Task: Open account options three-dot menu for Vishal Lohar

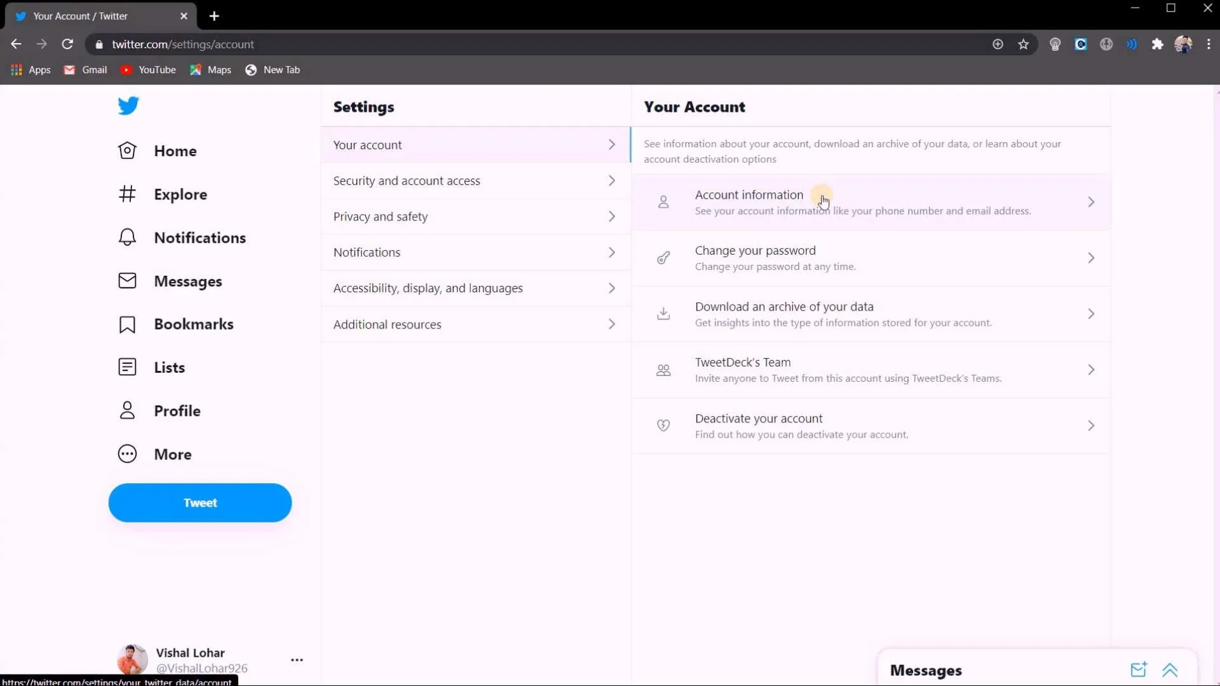Action: pyautogui.click(x=297, y=660)
